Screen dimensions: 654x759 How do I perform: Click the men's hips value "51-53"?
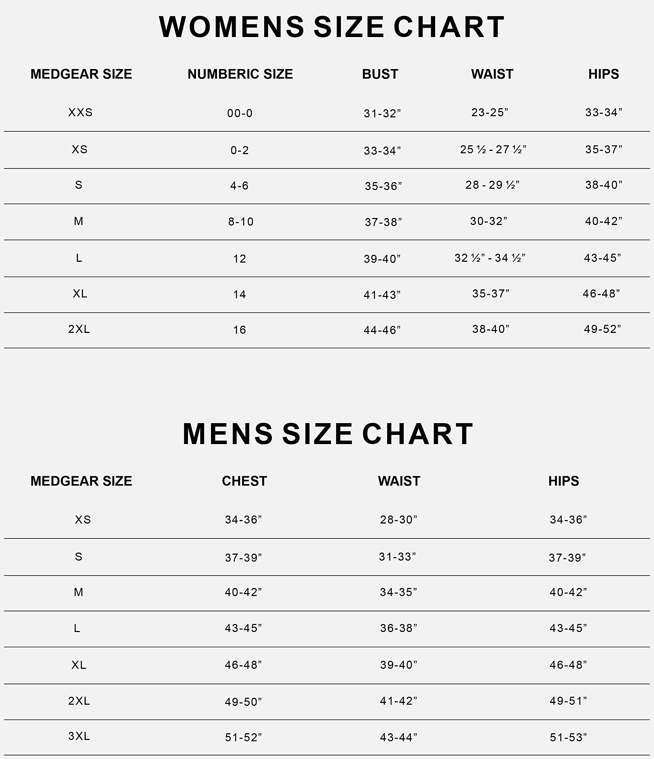tap(568, 737)
